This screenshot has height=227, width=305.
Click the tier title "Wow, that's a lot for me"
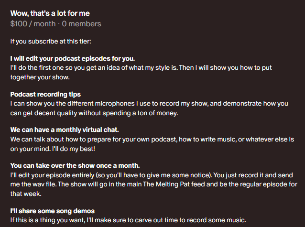tap(50, 13)
